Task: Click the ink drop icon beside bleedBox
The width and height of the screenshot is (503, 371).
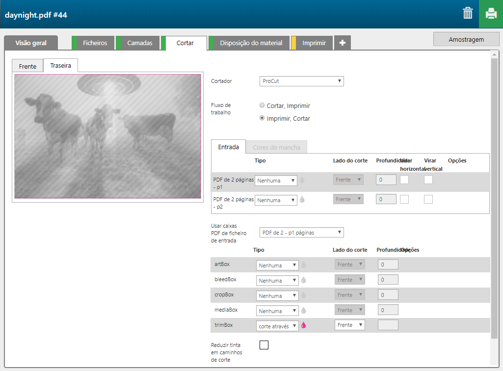Action: click(303, 280)
